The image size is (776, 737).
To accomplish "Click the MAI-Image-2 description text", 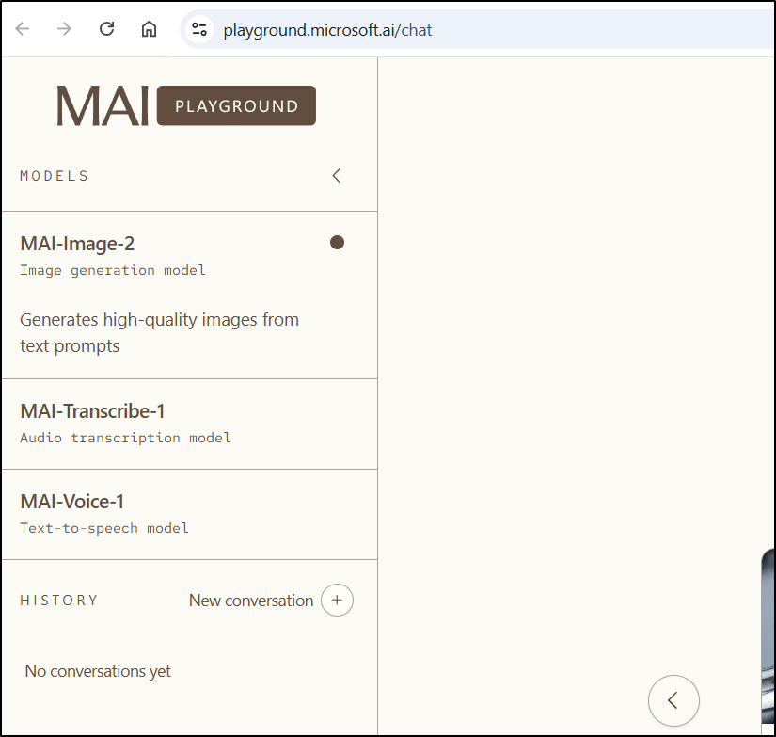I will pyautogui.click(x=160, y=332).
